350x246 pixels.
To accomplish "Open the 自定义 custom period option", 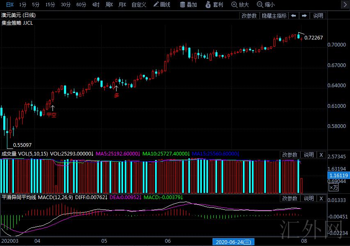I will click(139, 5).
